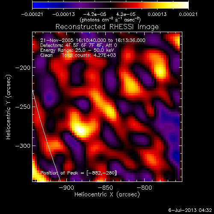Click the 'Position of Peak' text

(59, 173)
